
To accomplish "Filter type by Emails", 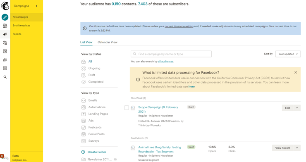I will [x=93, y=100].
